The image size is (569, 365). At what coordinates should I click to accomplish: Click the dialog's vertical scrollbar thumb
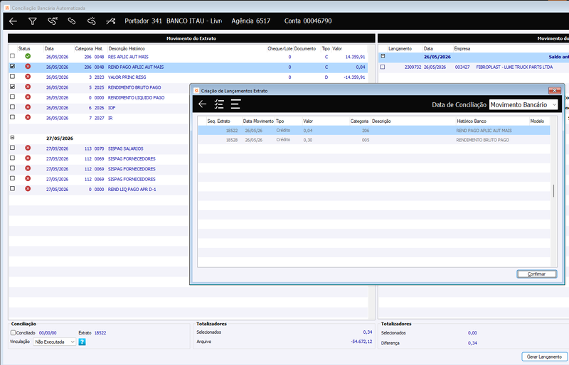[x=553, y=190]
